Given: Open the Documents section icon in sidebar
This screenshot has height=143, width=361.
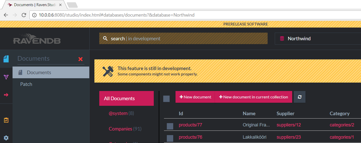Looking at the screenshot, I should pos(6,59).
